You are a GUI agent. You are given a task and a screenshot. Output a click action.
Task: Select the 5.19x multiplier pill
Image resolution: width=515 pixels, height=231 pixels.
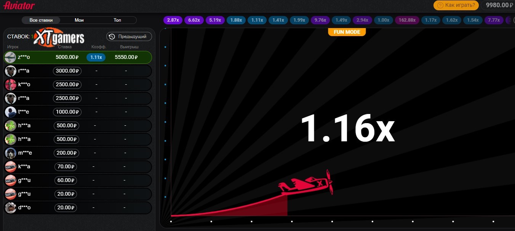pos(215,20)
